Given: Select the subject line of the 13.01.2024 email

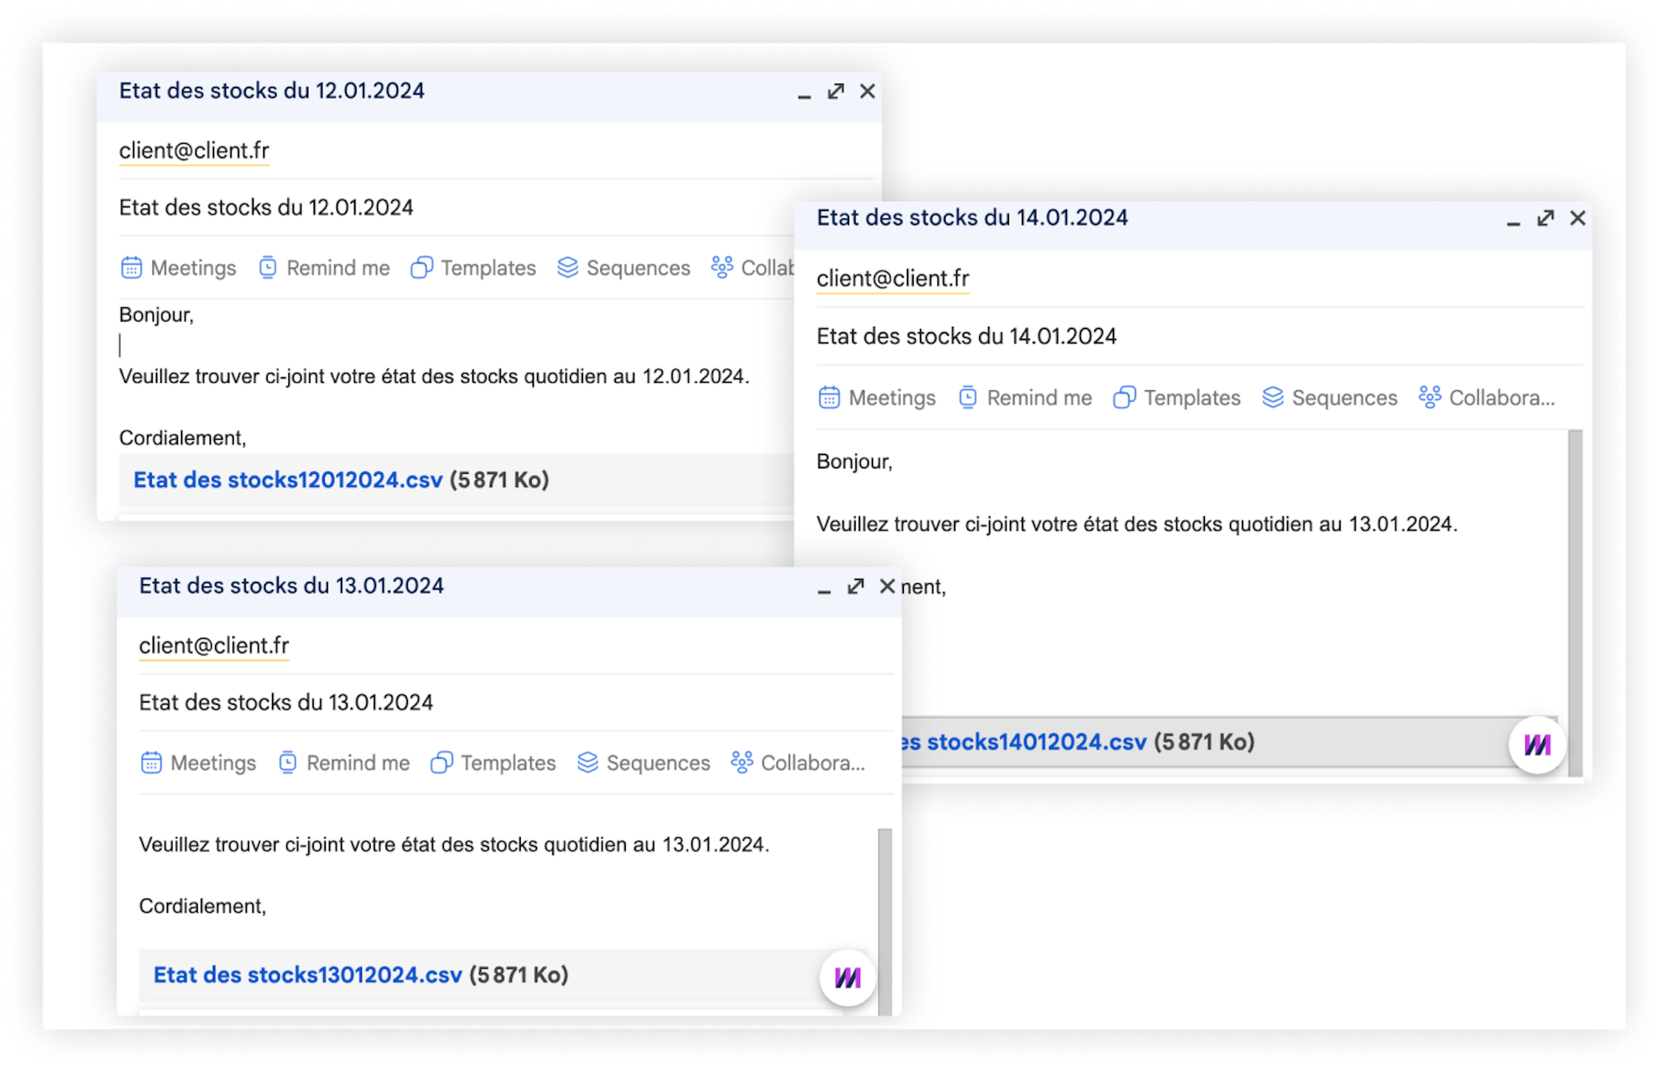Looking at the screenshot, I should 286,702.
